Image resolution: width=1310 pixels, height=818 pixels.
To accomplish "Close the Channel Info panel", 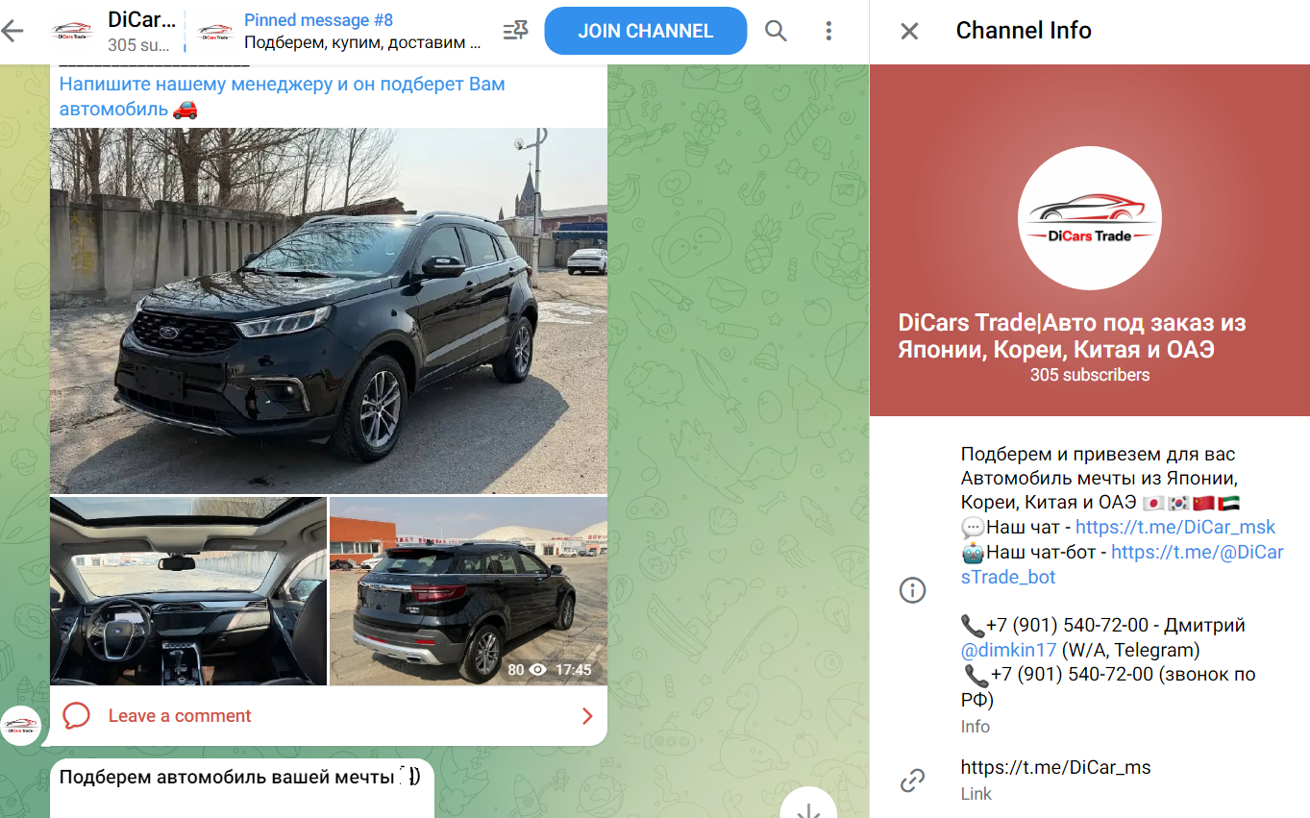I will [907, 30].
